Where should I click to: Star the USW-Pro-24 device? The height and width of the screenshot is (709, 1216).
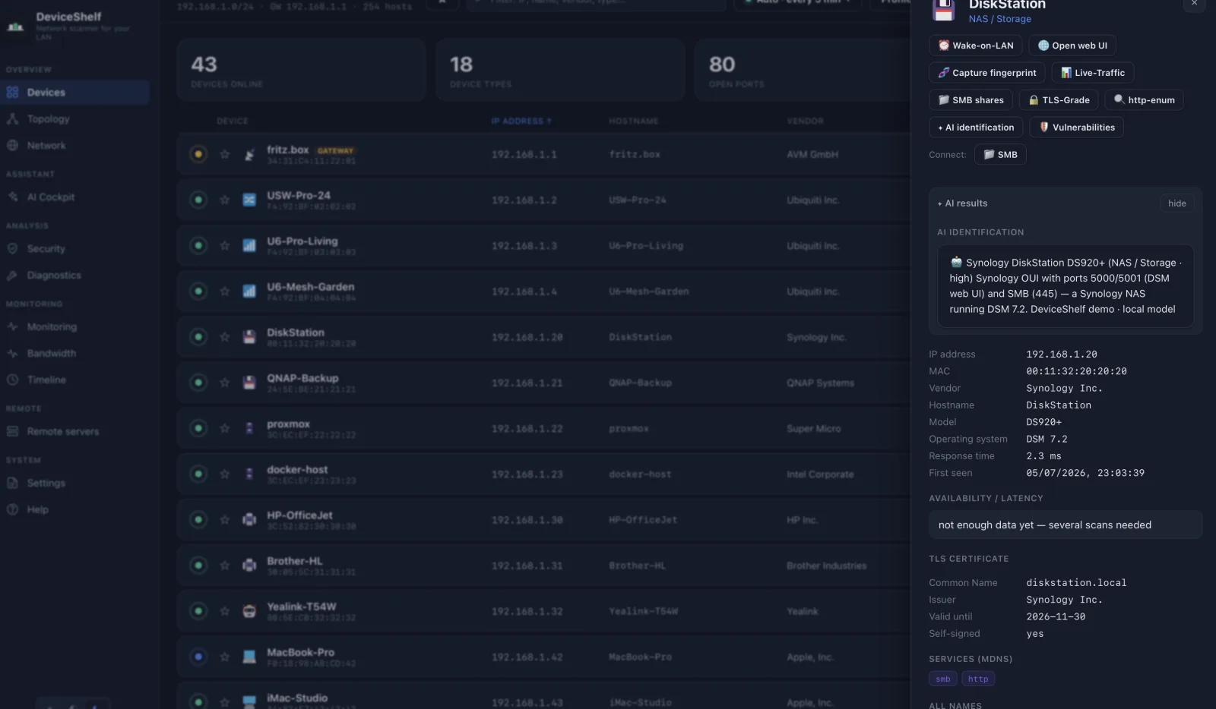coord(225,200)
